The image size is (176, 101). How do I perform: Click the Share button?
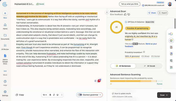(x=152, y=13)
